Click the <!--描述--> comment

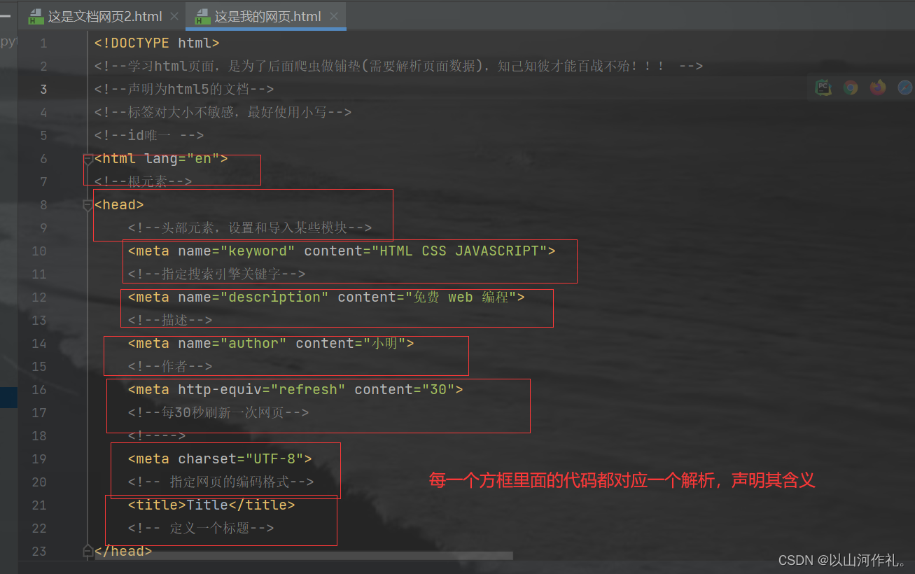170,321
